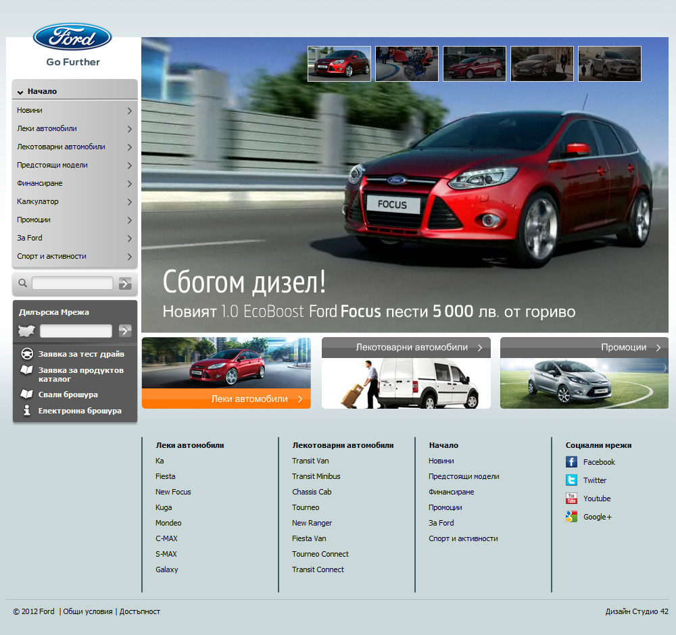The image size is (676, 635).
Task: Open the Лекотоварни автомобили banner header
Action: point(406,347)
